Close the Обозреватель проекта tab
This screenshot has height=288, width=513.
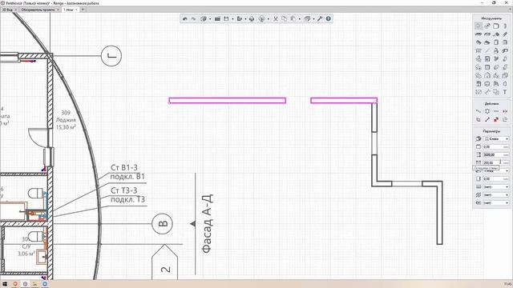(58, 10)
